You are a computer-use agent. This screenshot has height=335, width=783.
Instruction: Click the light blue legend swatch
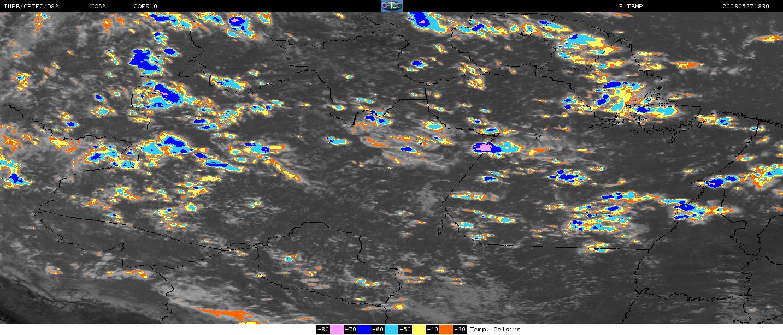tap(392, 330)
